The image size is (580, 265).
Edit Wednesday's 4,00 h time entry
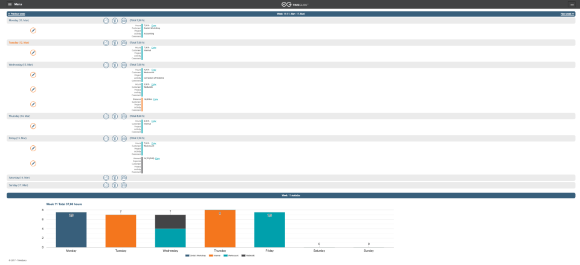(x=33, y=75)
